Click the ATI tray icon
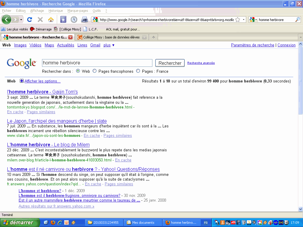The width and height of the screenshot is (303, 227). [x=233, y=223]
